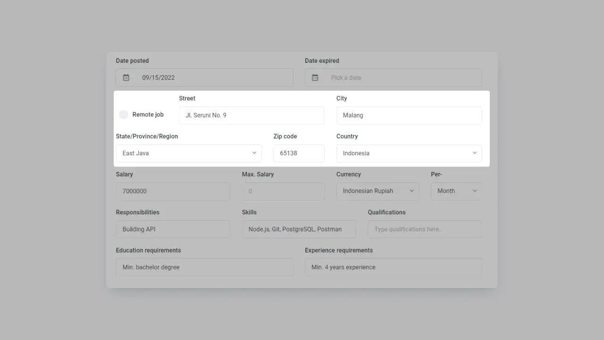
Task: Click the Responsibilities input field
Action: [x=173, y=229]
